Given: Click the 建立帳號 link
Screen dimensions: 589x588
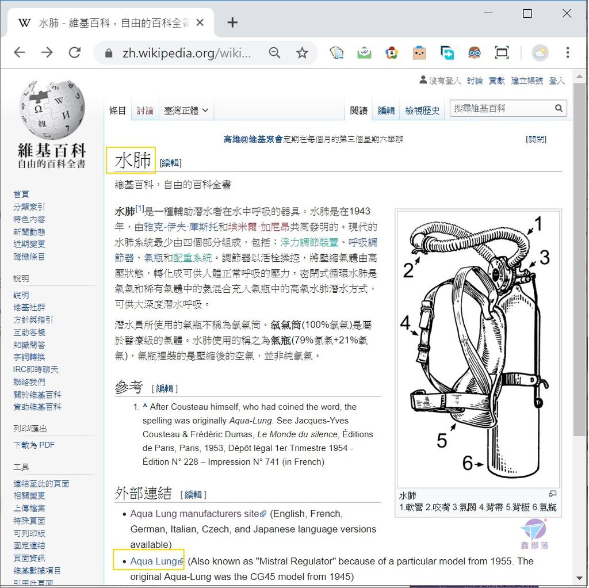Looking at the screenshot, I should (x=527, y=81).
